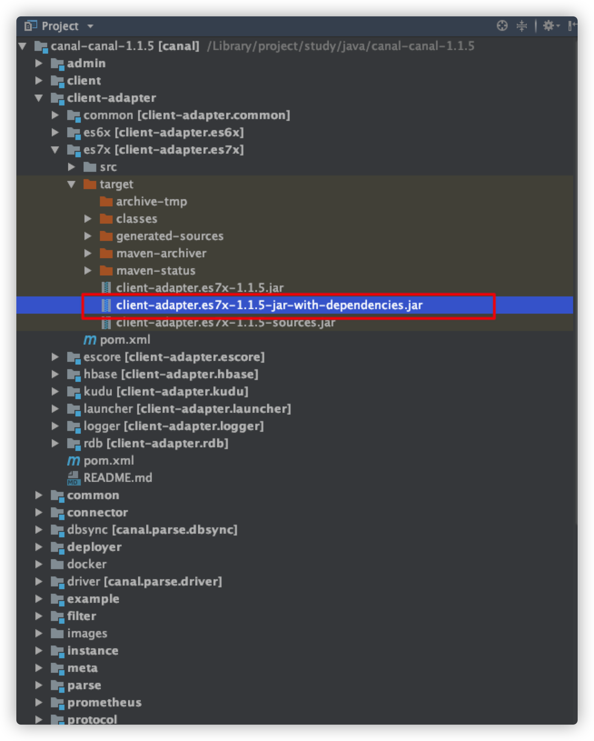
Task: Select the README.md file
Action: 109,478
